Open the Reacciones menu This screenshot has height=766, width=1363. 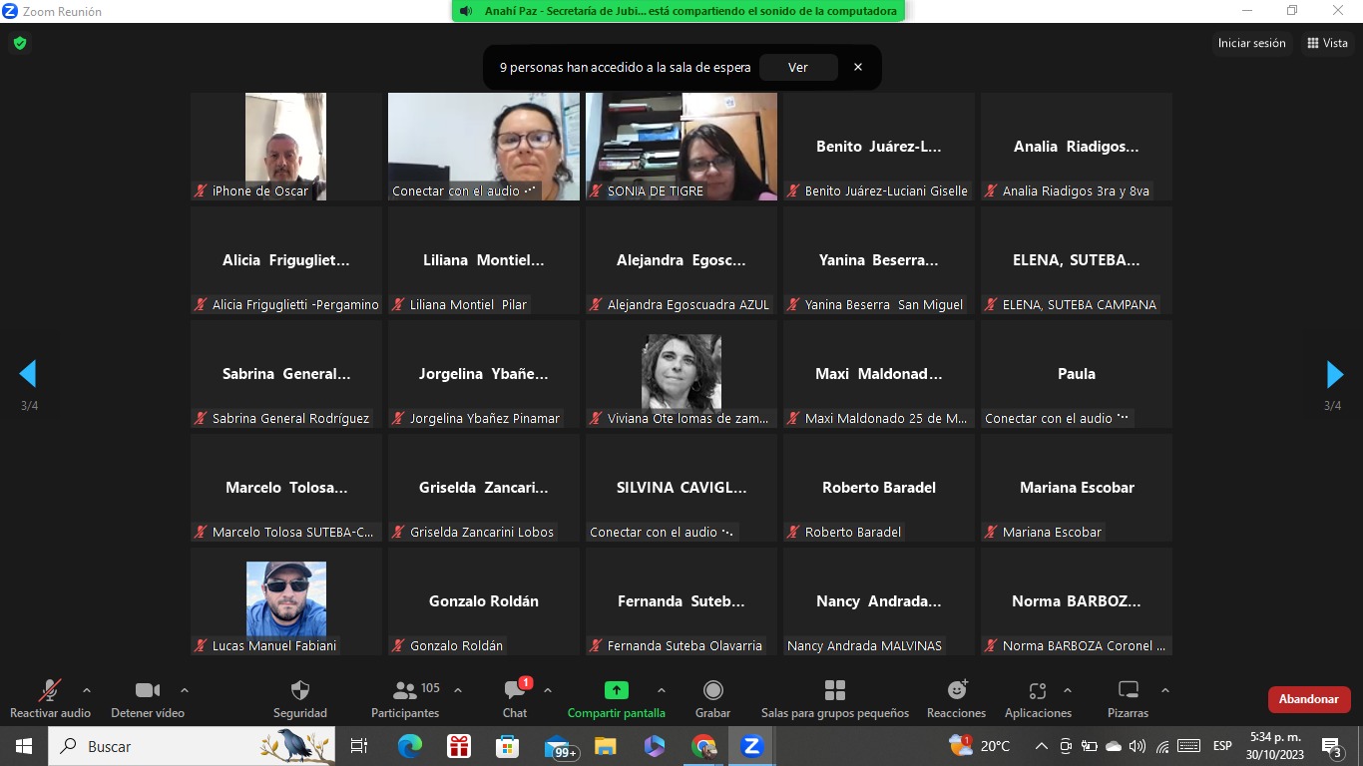pos(956,691)
